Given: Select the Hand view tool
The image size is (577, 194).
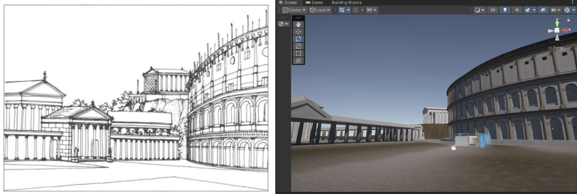Looking at the screenshot, I should 299,24.
